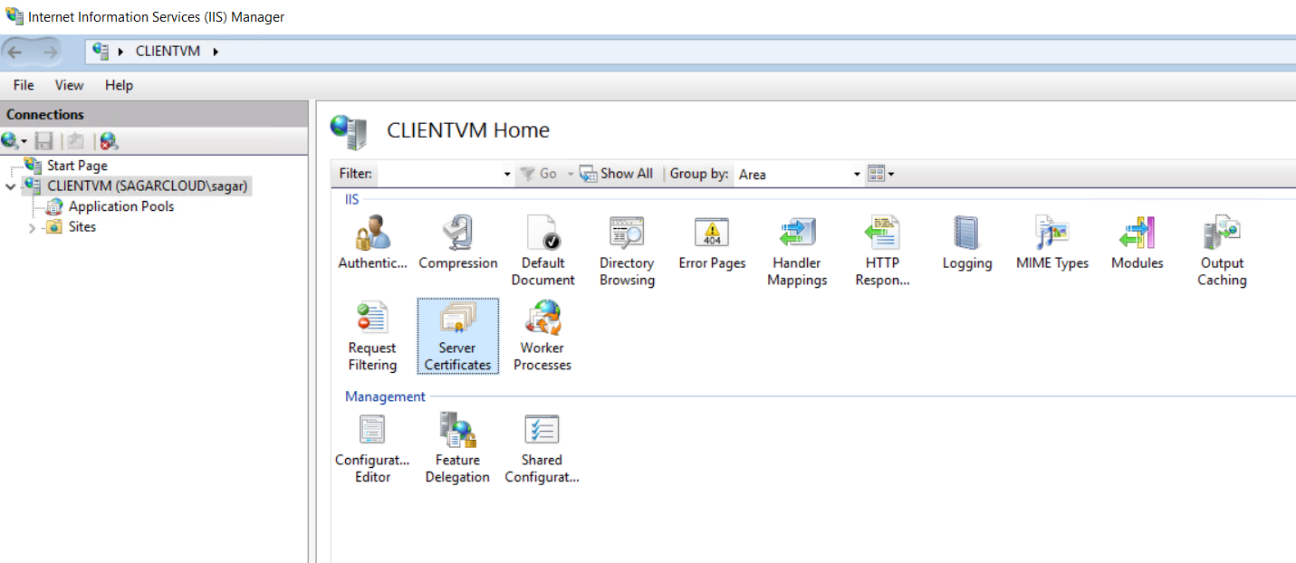Open the File menu

coord(24,85)
